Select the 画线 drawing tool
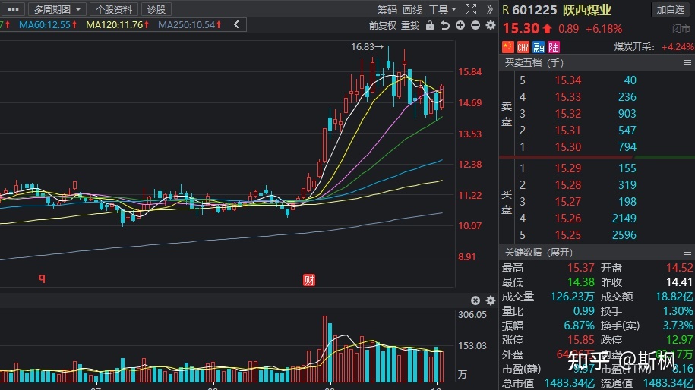Image resolution: width=695 pixels, height=390 pixels. (x=412, y=10)
